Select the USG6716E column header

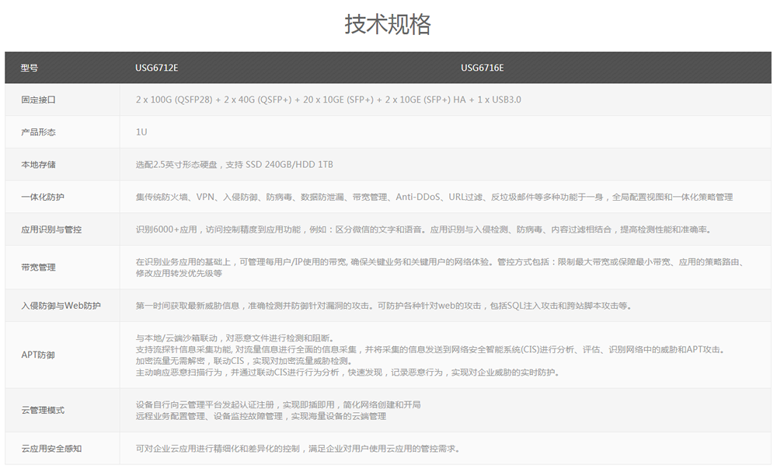click(483, 68)
